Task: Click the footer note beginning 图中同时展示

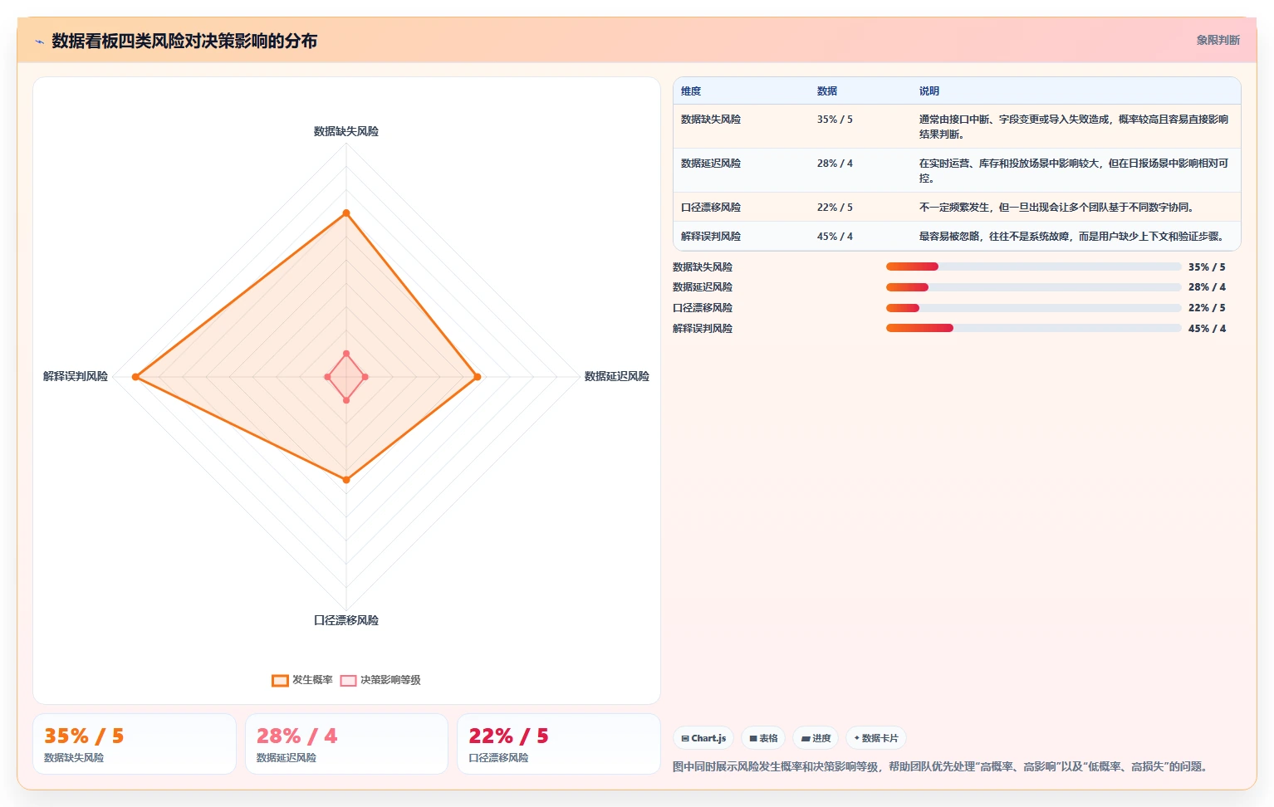Action: [x=943, y=766]
